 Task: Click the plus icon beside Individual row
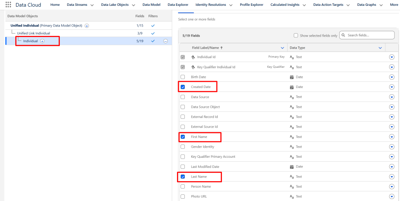42,41
